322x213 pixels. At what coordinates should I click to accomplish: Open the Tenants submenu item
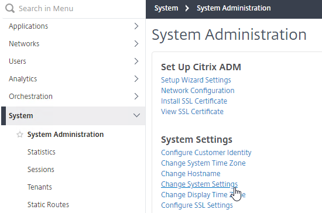point(39,187)
